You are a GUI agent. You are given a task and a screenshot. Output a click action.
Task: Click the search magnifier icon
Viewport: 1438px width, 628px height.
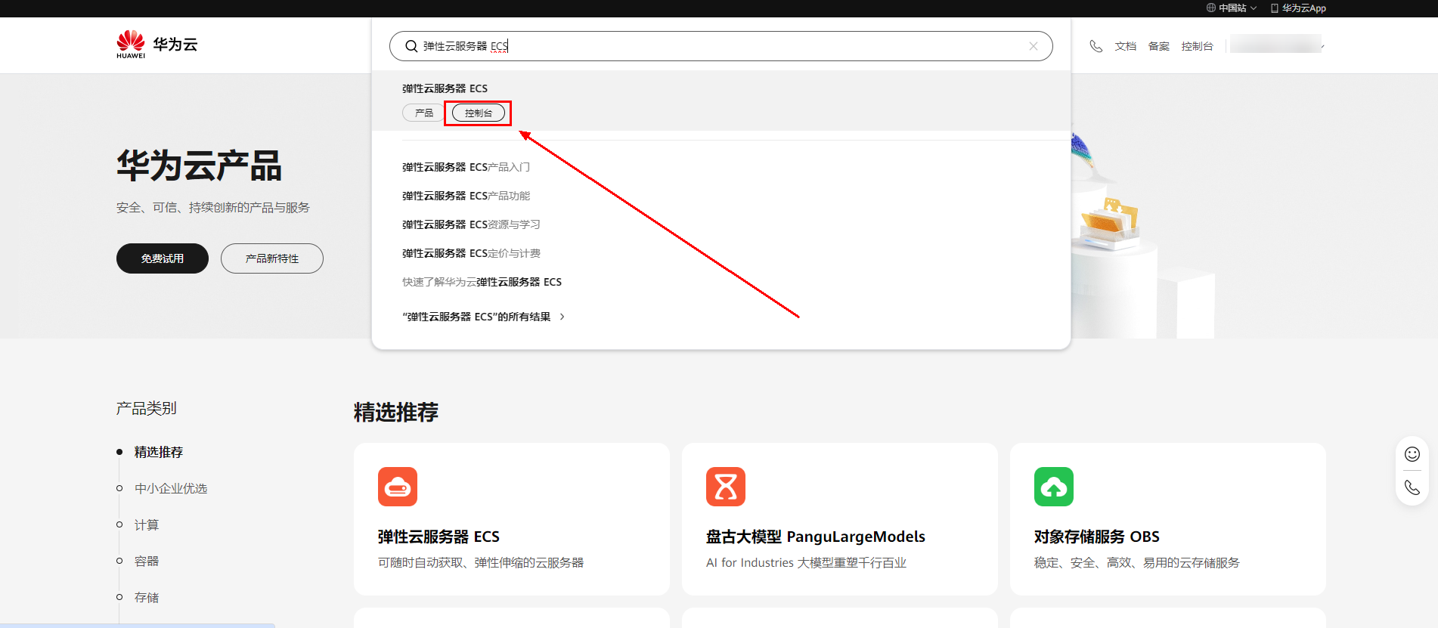click(411, 46)
